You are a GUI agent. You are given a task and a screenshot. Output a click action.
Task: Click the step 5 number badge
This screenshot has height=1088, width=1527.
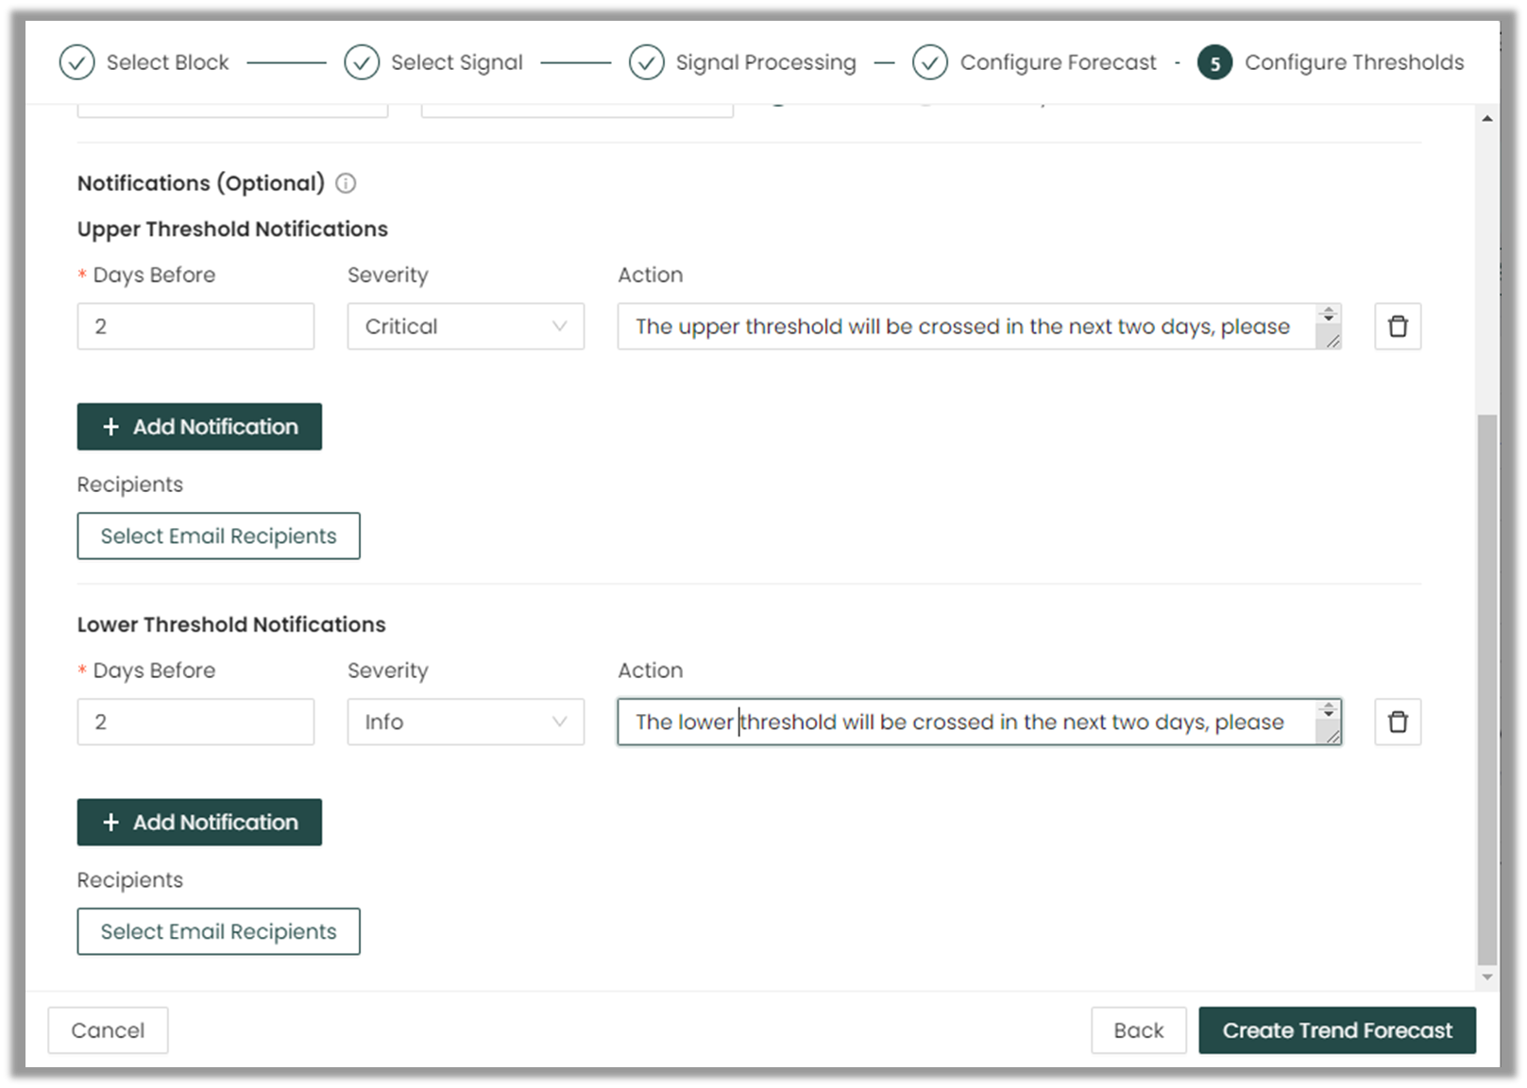1214,63
